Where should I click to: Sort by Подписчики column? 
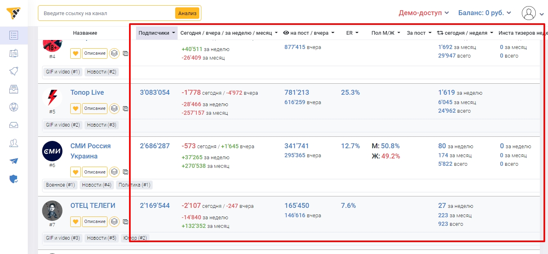click(156, 33)
